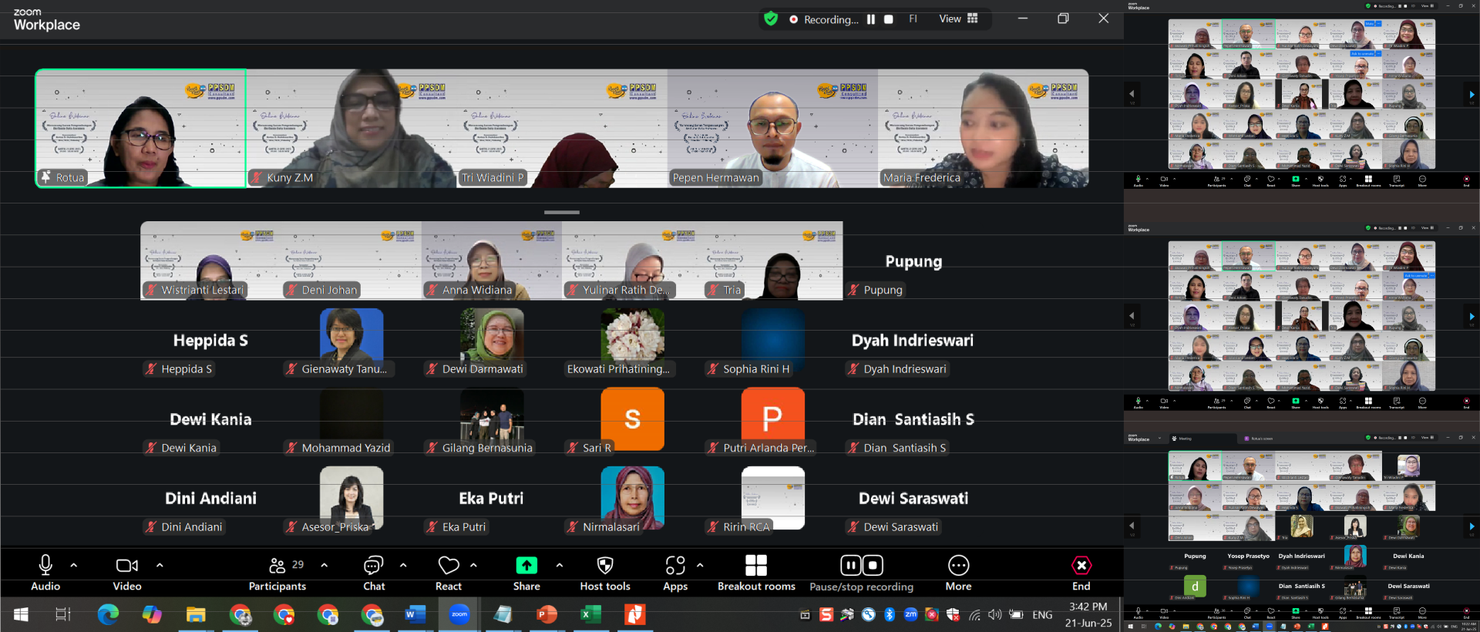Click the muted mic icon beside Pupung
Viewport: 1480px width, 632px height.
[853, 290]
